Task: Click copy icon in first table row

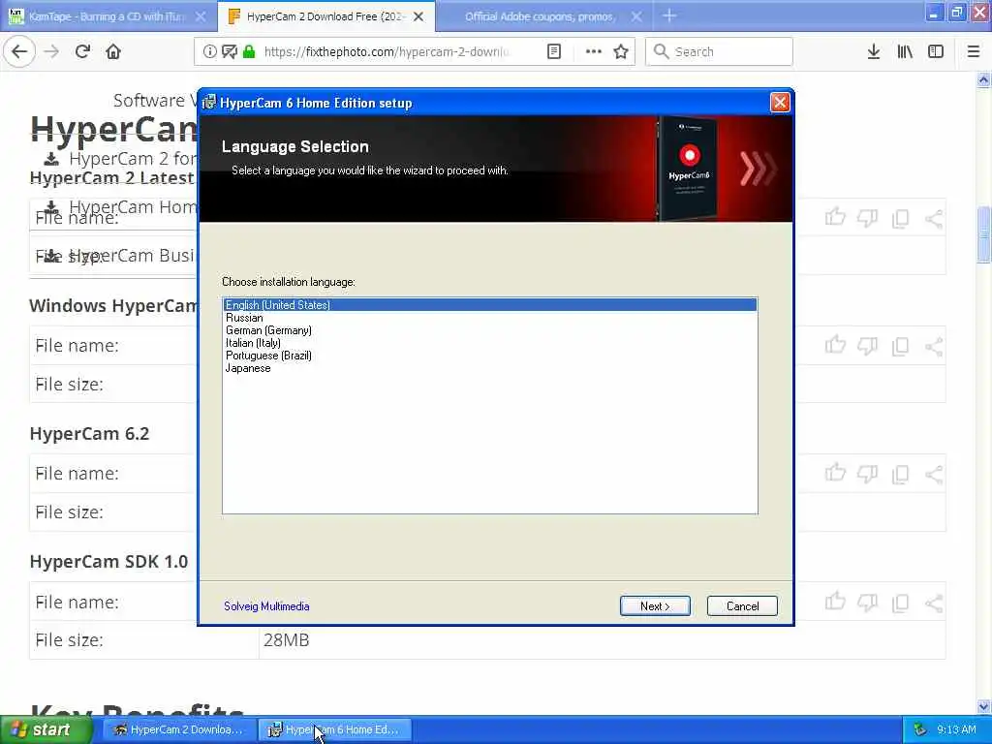Action: (x=900, y=219)
